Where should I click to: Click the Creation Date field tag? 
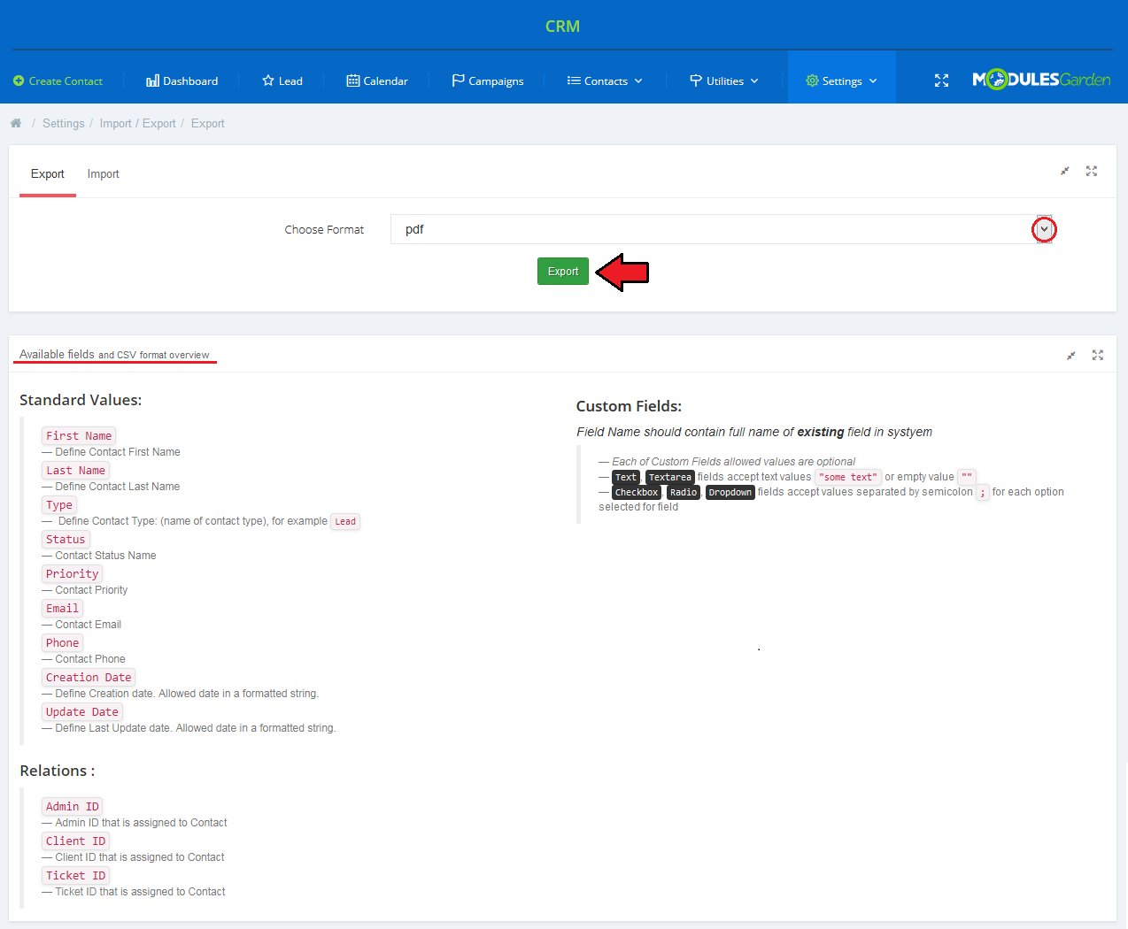click(x=89, y=678)
